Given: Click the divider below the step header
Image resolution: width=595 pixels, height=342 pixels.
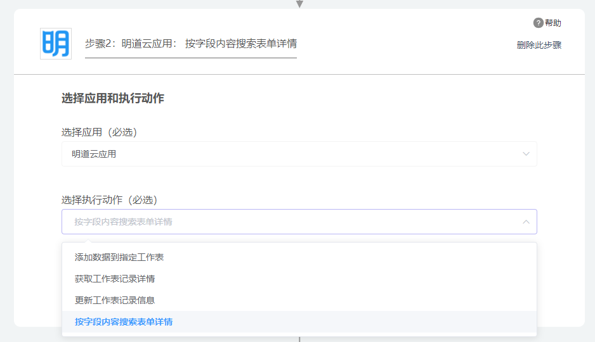Looking at the screenshot, I should (x=299, y=75).
